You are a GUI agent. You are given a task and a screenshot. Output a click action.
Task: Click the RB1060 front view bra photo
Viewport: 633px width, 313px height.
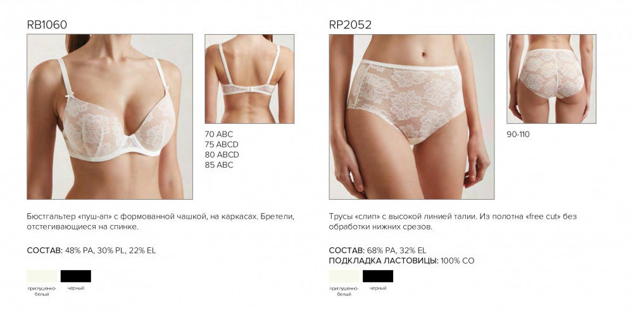point(110,116)
